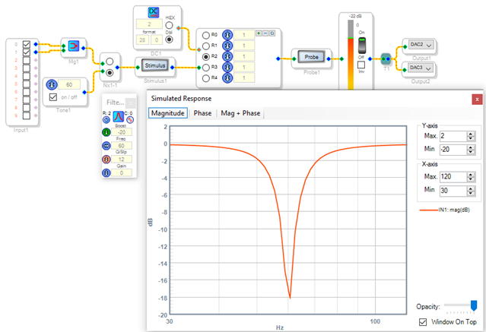Click the R2 row value adjust knob
The height and width of the screenshot is (332, 486).
[x=227, y=56]
